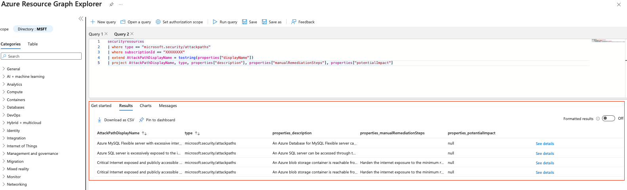The width and height of the screenshot is (627, 190).
Task: Click the Feedback person icon
Action: (x=294, y=22)
